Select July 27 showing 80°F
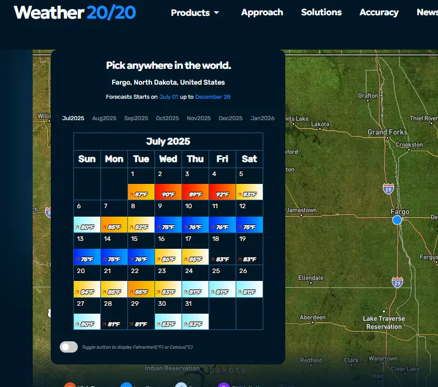This screenshot has height=387, width=438. pos(87,314)
